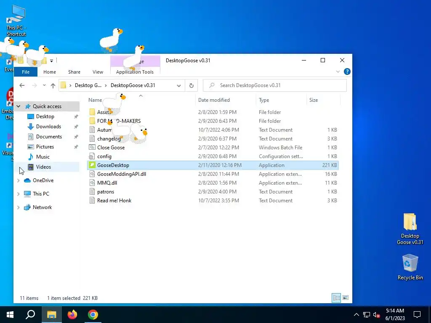Click the Windows Batch File type cell
Viewport: 431px width, 323px height.
[x=280, y=148]
